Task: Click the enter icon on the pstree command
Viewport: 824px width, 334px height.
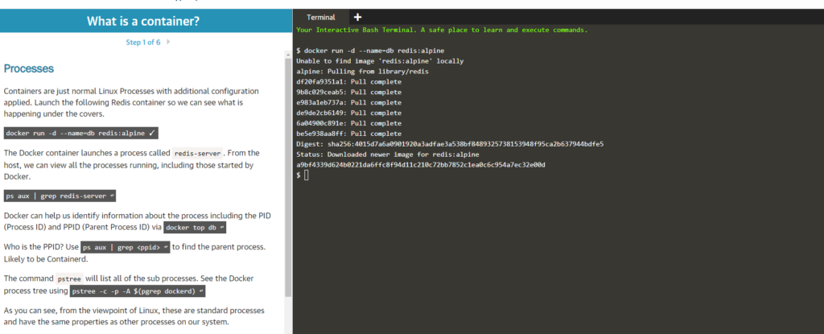Action: point(201,291)
